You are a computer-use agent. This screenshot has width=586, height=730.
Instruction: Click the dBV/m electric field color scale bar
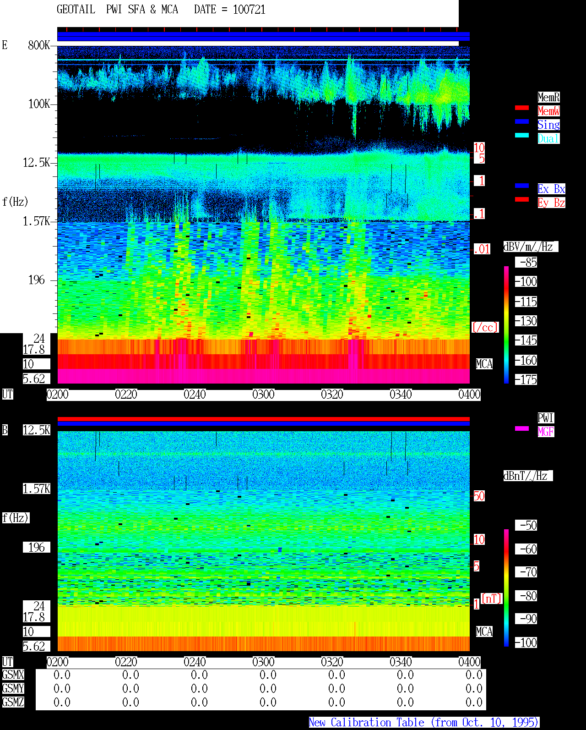pyautogui.click(x=506, y=324)
